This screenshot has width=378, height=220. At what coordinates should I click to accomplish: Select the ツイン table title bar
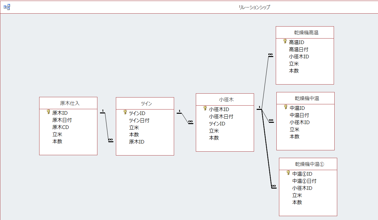pyautogui.click(x=145, y=103)
